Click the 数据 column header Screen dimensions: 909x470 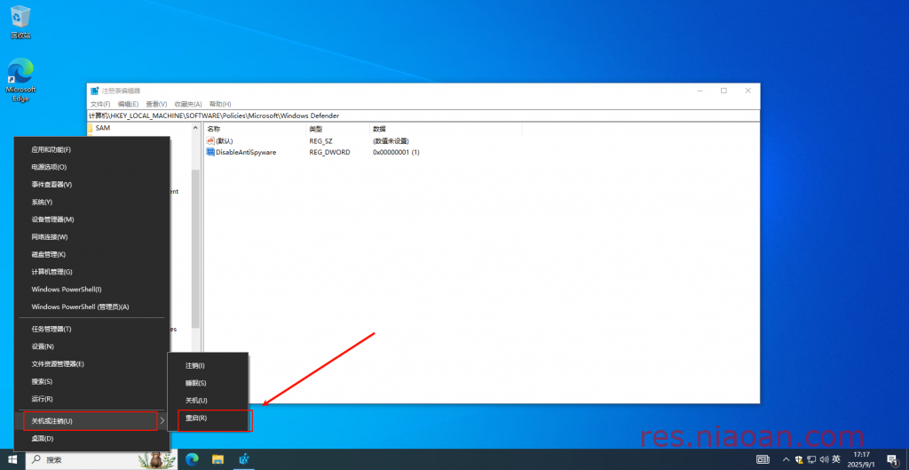coord(446,129)
